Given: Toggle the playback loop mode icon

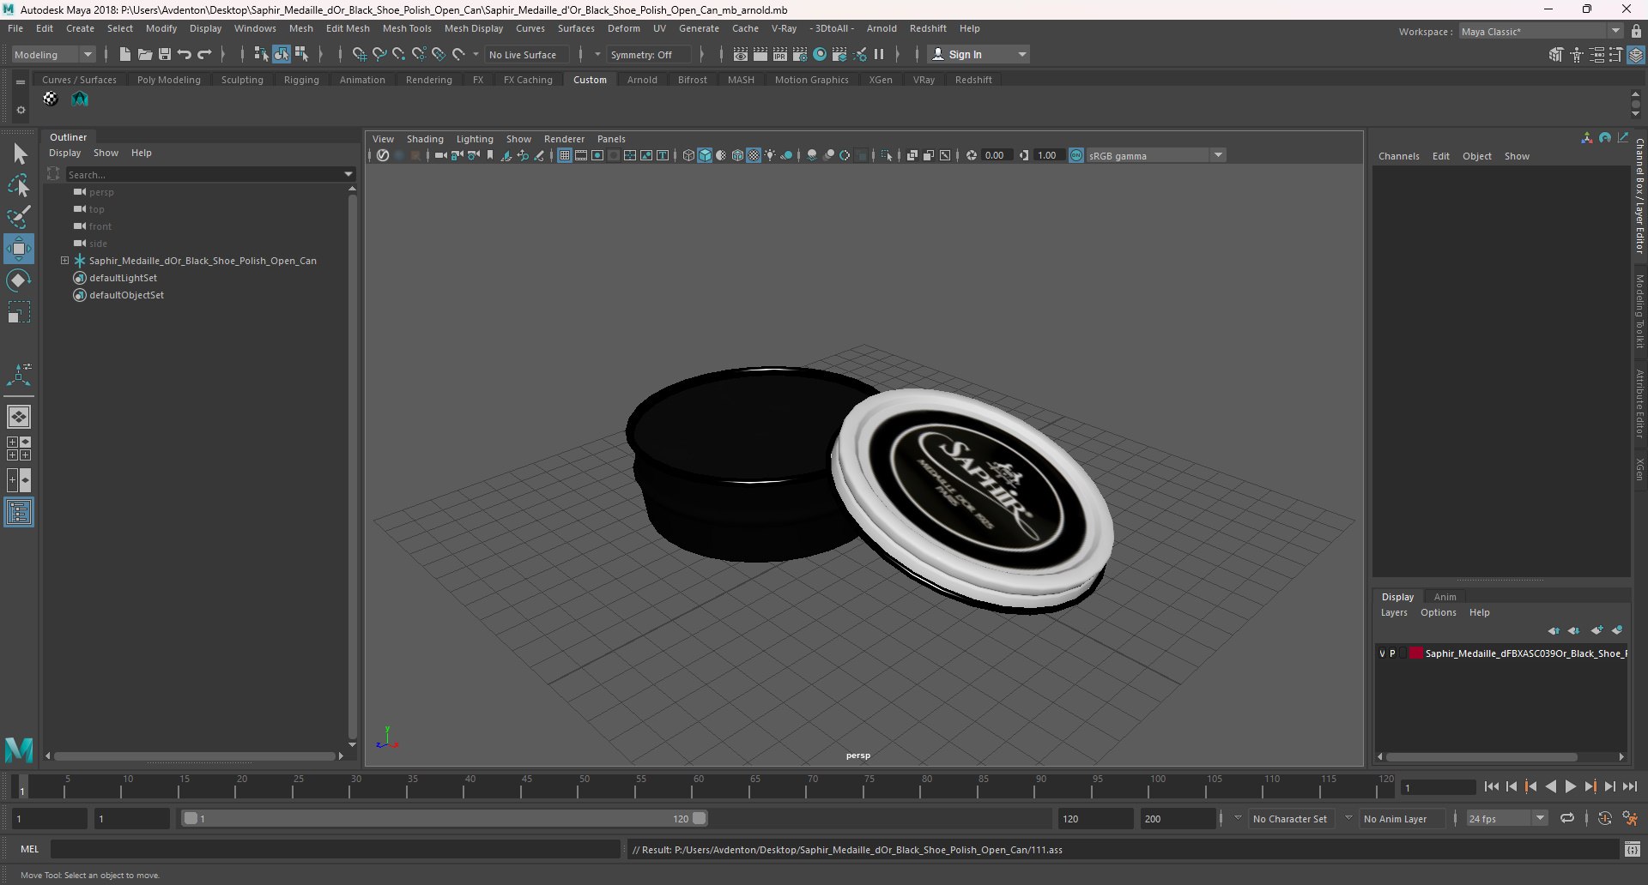Looking at the screenshot, I should tap(1566, 818).
